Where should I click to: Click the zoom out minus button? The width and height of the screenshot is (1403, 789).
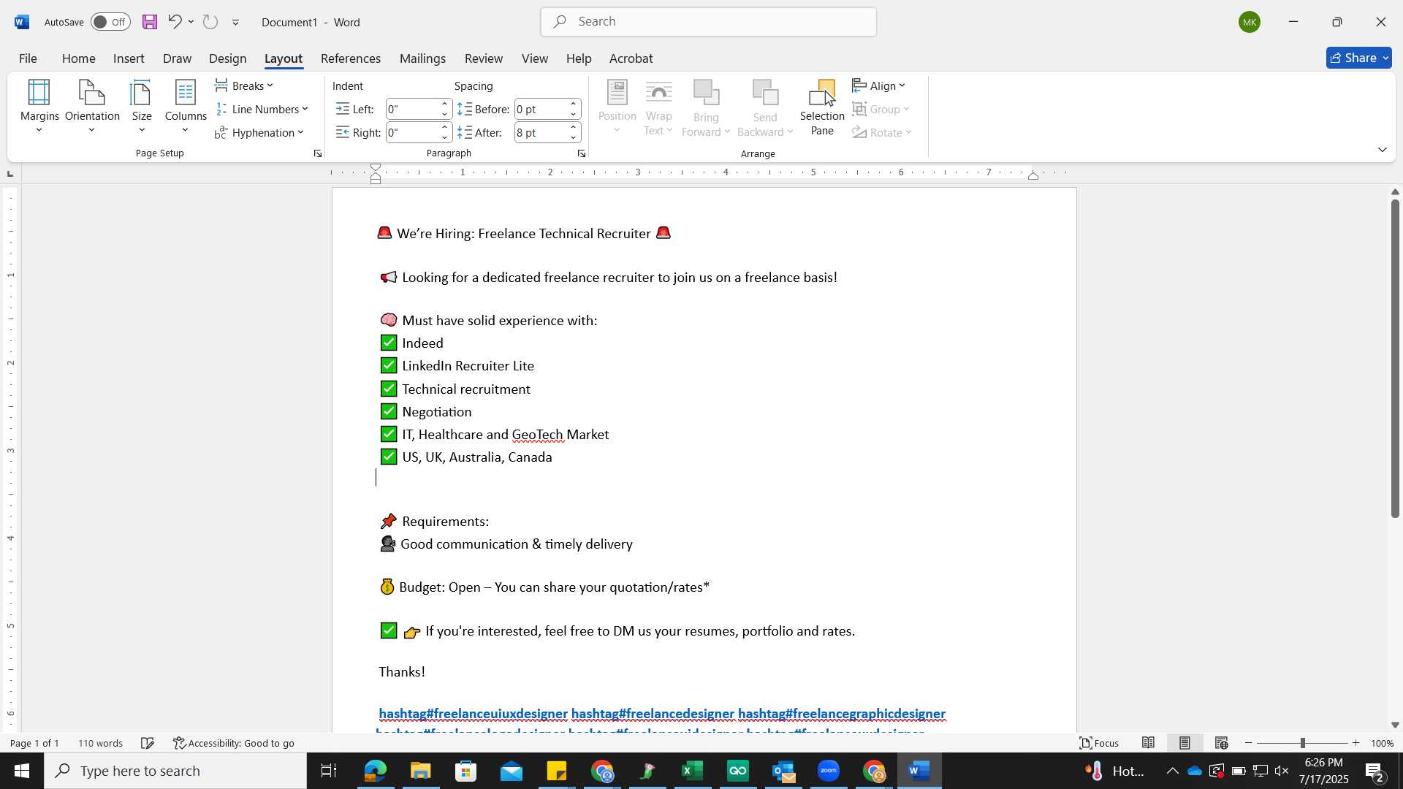click(1248, 744)
